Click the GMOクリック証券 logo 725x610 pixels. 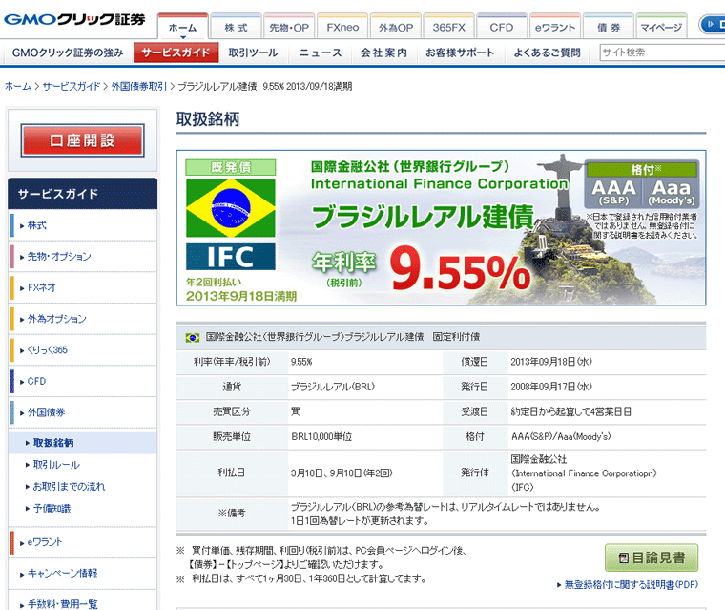coord(76,19)
